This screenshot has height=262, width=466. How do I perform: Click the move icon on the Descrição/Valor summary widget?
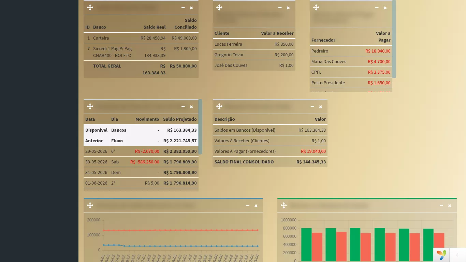tap(219, 106)
